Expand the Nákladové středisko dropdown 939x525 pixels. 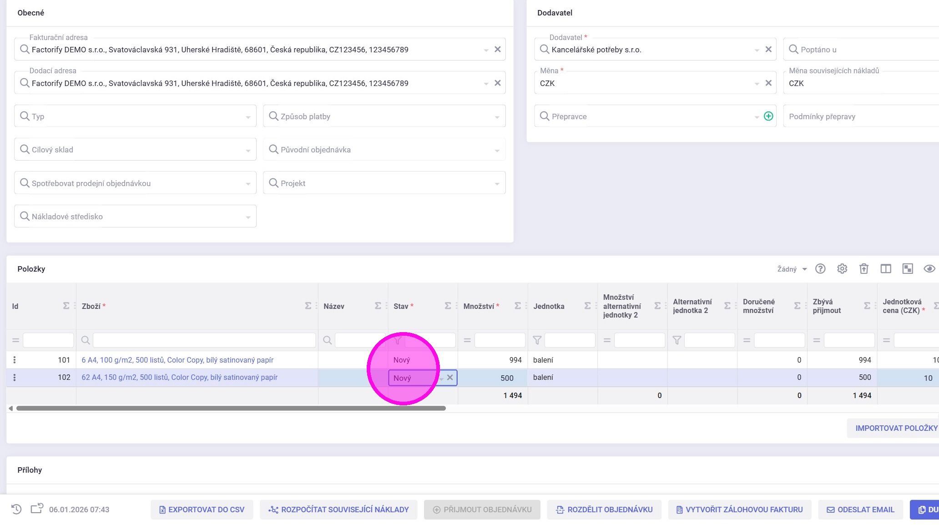[248, 217]
